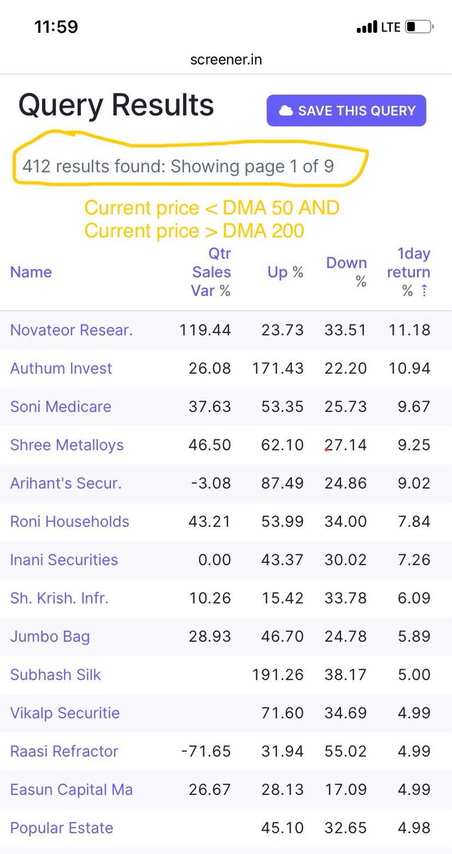The height and width of the screenshot is (854, 452).
Task: Open the Popular Estate company link
Action: pyautogui.click(x=61, y=828)
